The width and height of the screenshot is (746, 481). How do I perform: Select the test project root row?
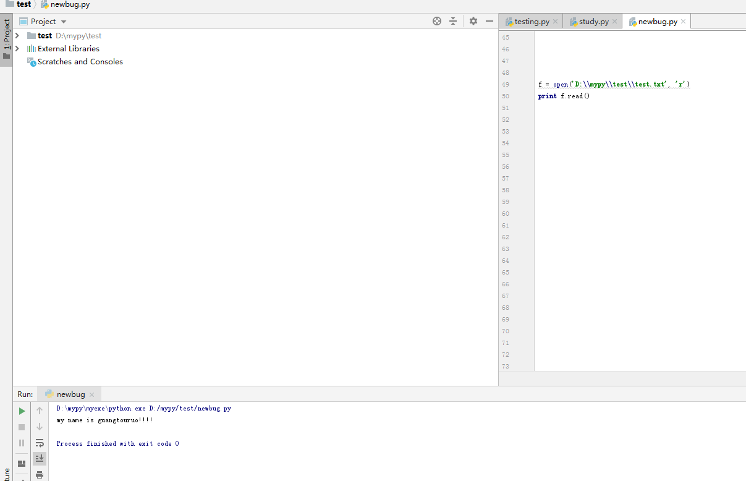[255, 36]
